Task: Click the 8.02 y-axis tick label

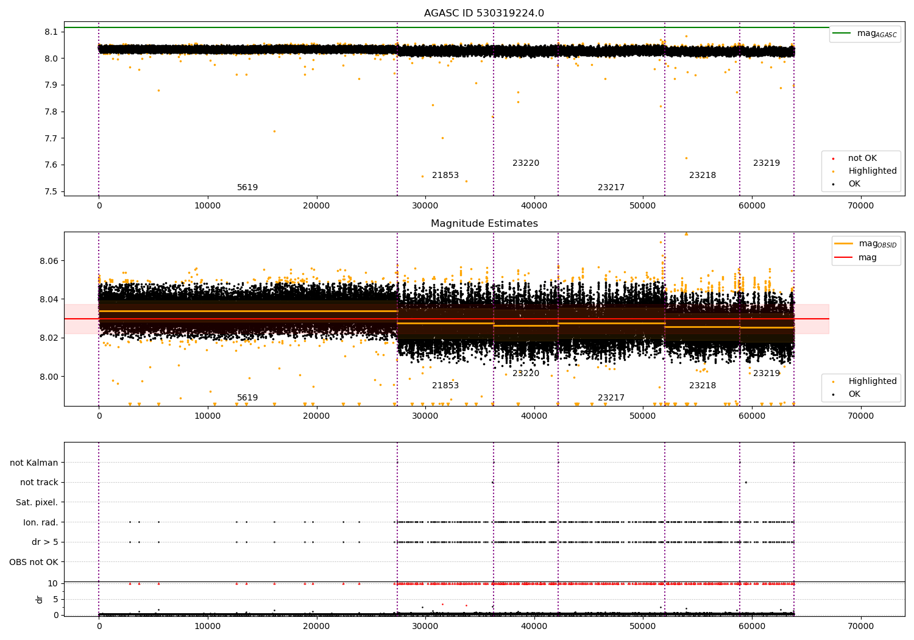Action: coord(49,338)
